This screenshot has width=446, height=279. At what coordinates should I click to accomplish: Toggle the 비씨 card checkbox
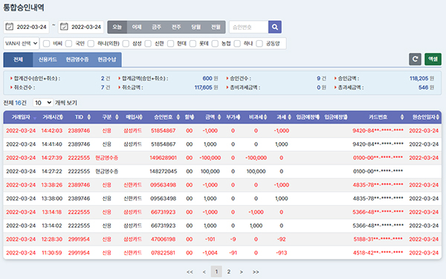46,44
